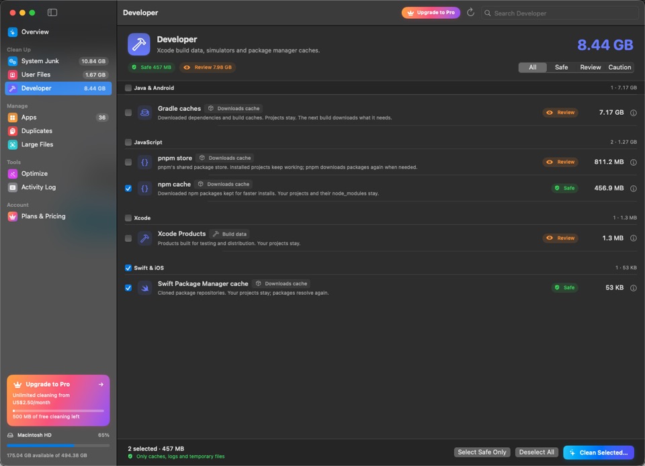Screen dimensions: 645x466
Task: Click the Review tag on pnpm store
Action: [560, 162]
